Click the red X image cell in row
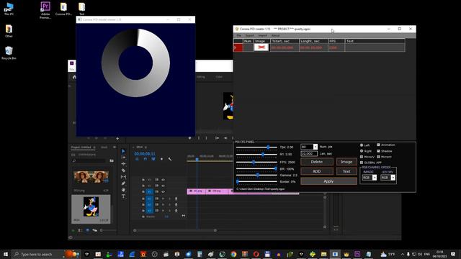Image resolution: width=461 pixels, height=259 pixels. [261, 47]
